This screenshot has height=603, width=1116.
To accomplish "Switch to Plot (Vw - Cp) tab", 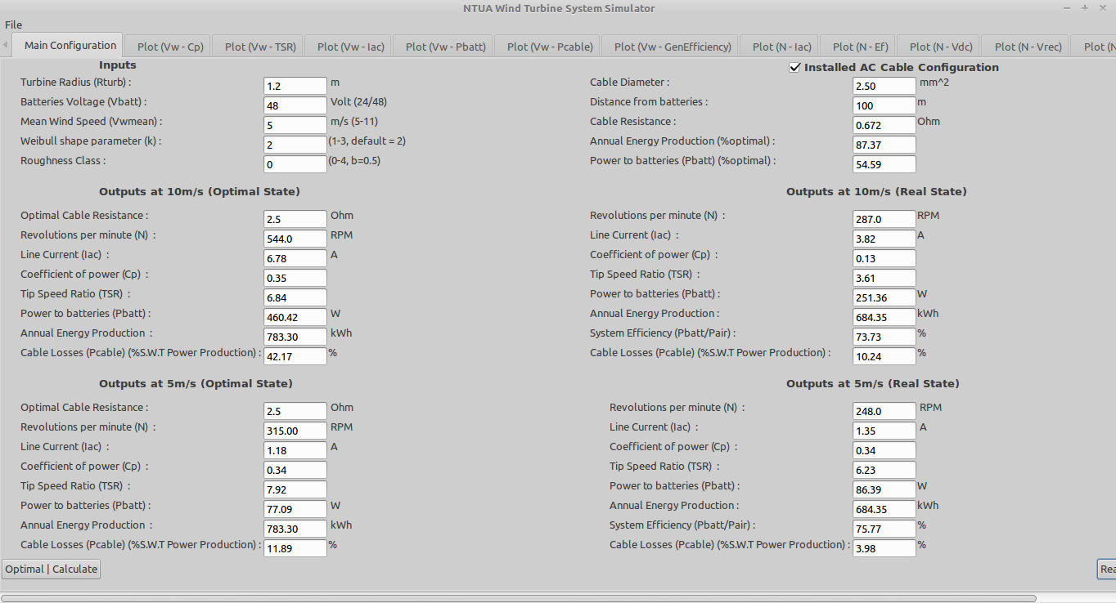I will (x=170, y=47).
